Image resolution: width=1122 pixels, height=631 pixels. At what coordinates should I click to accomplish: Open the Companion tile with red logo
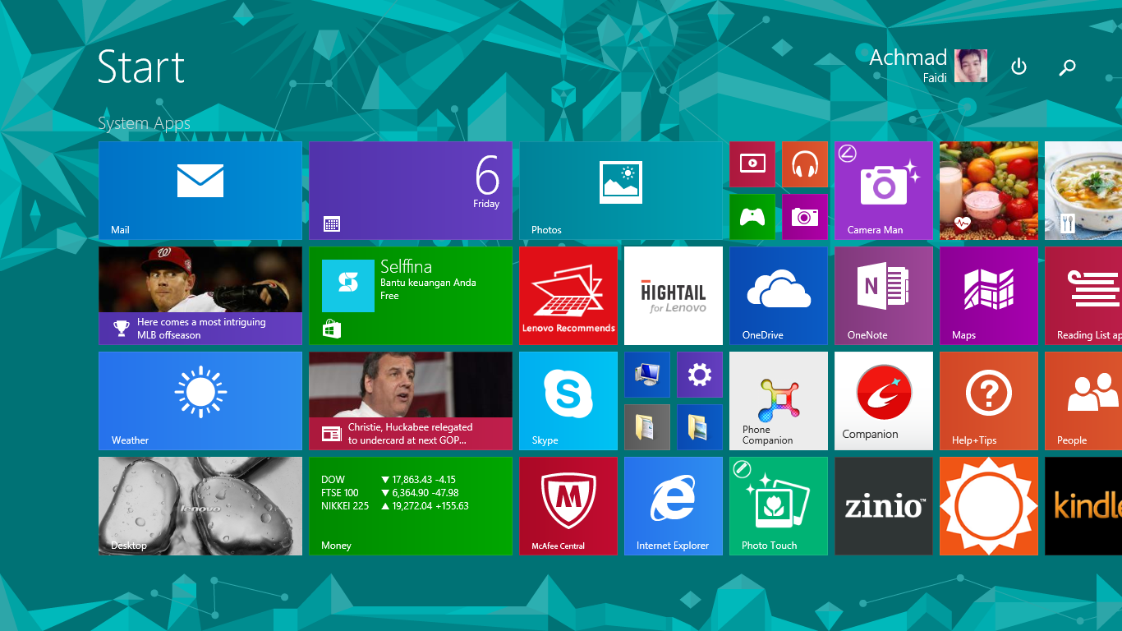(x=884, y=401)
